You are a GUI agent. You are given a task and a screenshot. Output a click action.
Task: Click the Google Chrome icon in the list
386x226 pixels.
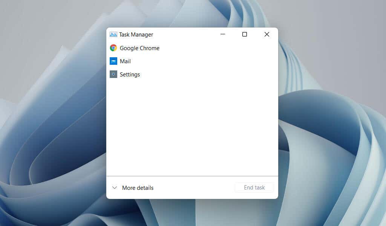point(113,48)
